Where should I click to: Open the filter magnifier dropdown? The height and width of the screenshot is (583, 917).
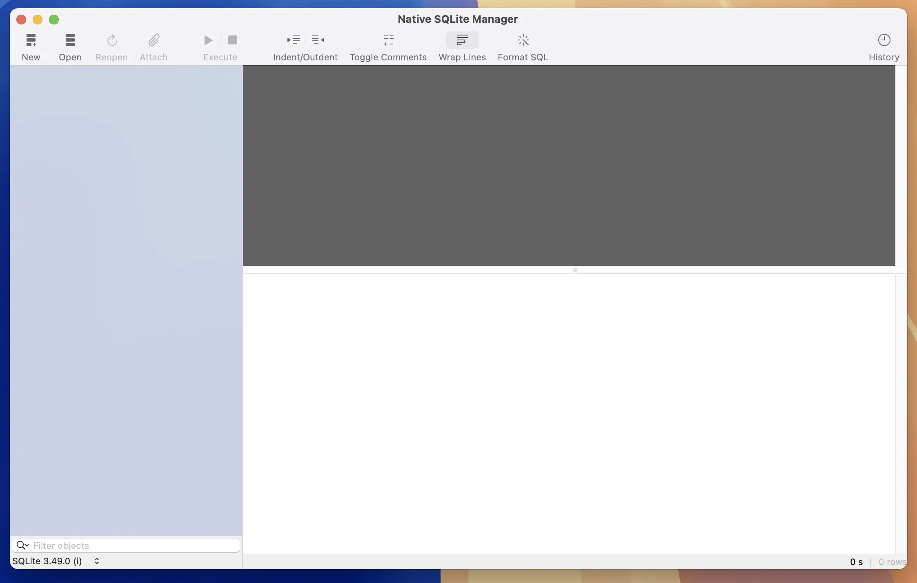coord(22,545)
